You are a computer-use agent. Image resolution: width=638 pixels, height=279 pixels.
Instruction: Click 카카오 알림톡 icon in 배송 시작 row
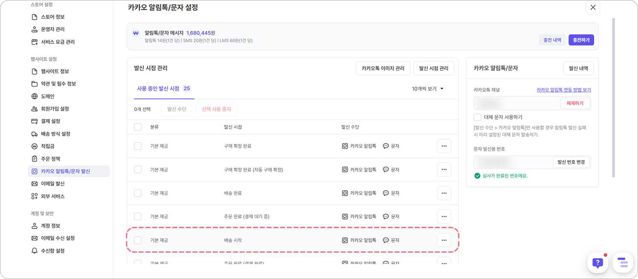tap(345, 240)
